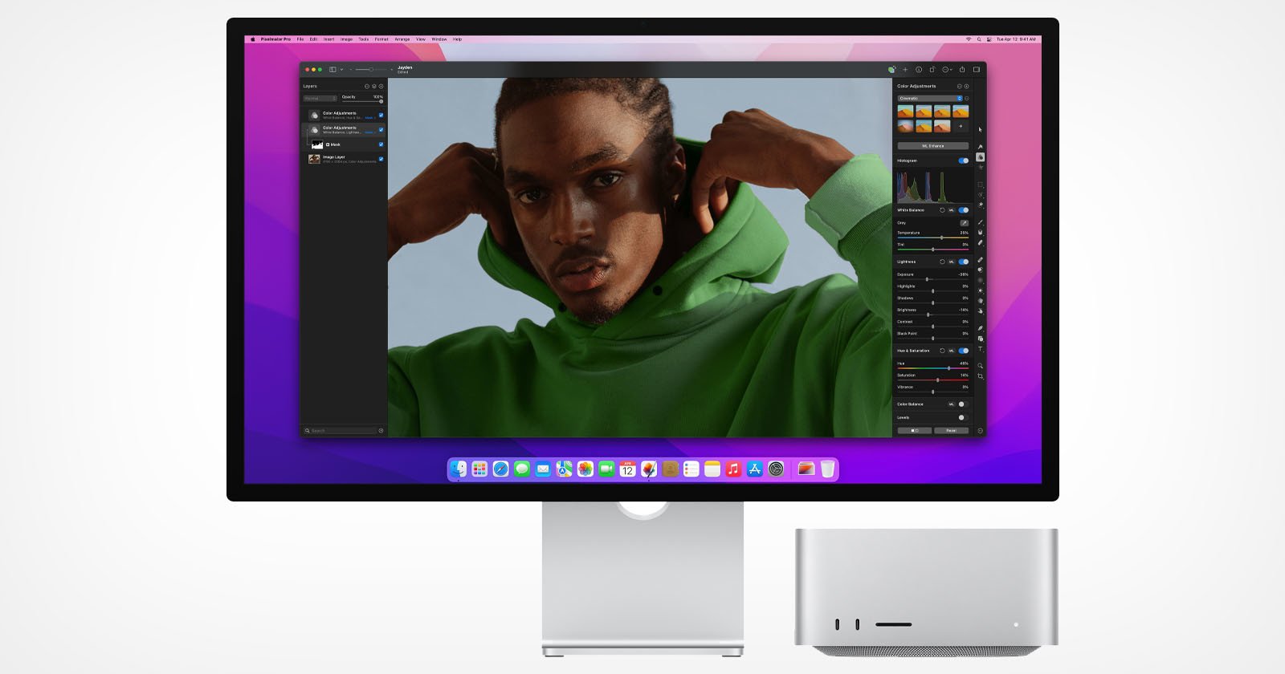The height and width of the screenshot is (674, 1285).
Task: Enable the Levels switch
Action: tap(963, 417)
